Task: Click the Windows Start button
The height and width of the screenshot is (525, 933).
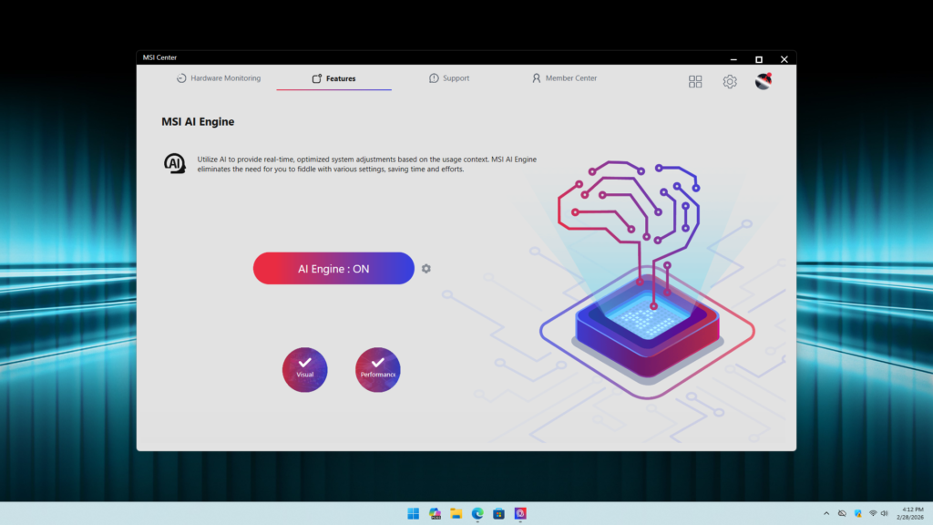Action: (413, 513)
